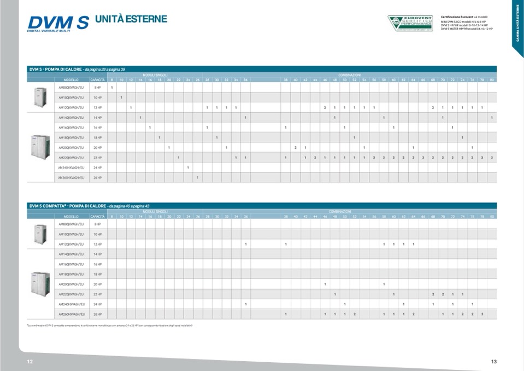The height and width of the screenshot is (371, 524).
Task: Click page number 12 at the bottom left
Action: pyautogui.click(x=31, y=361)
